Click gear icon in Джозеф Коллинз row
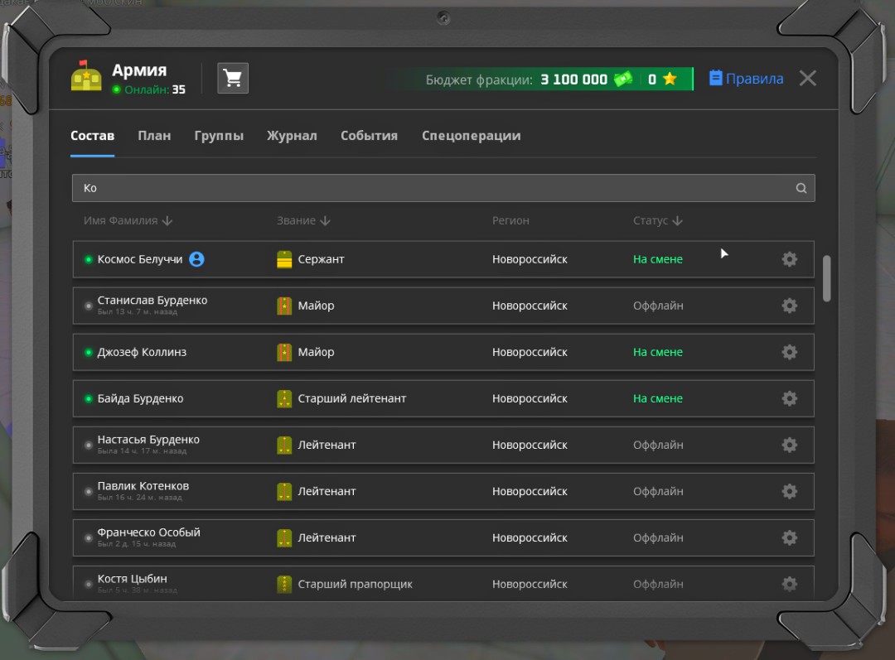Image resolution: width=895 pixels, height=660 pixels. pos(789,352)
